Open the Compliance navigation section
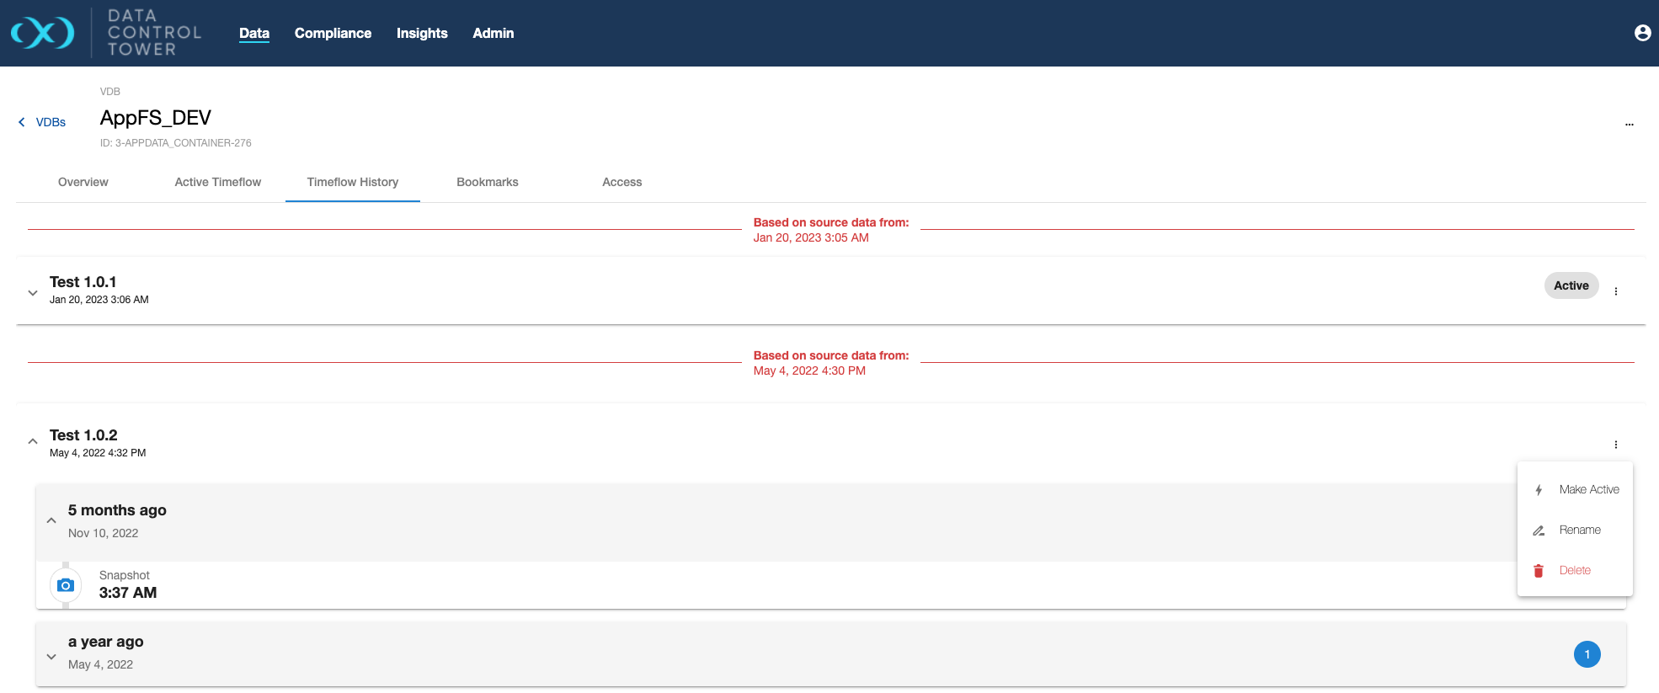The image size is (1659, 693). point(333,33)
